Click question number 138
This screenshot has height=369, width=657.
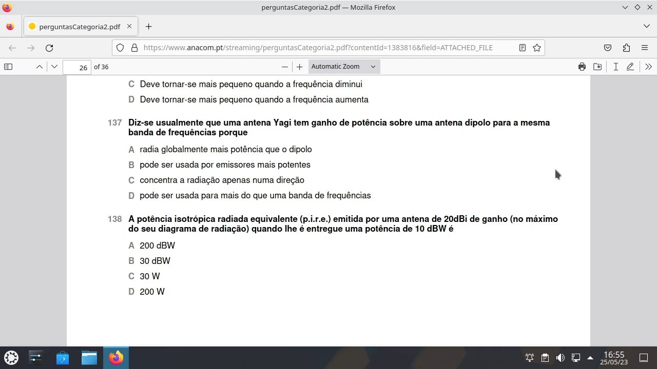click(114, 219)
